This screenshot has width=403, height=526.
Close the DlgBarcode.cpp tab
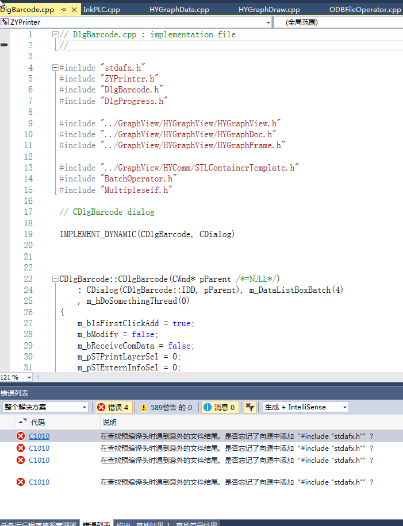click(x=74, y=10)
